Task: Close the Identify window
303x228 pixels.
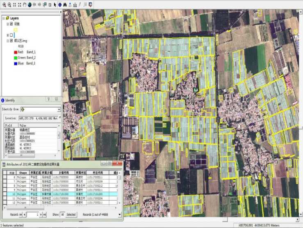Action: (x=57, y=99)
